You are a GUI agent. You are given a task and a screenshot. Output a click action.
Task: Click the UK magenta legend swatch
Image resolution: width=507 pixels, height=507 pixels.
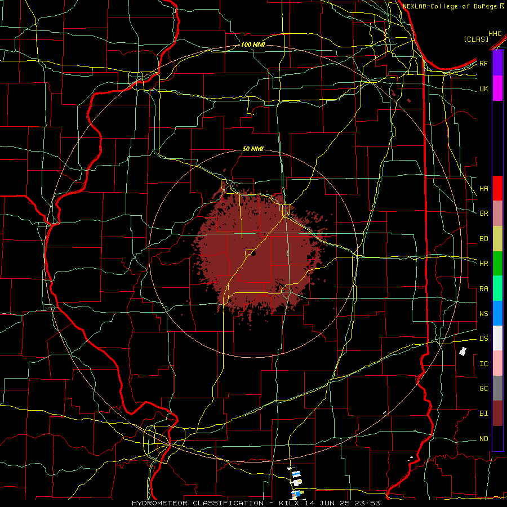point(497,88)
